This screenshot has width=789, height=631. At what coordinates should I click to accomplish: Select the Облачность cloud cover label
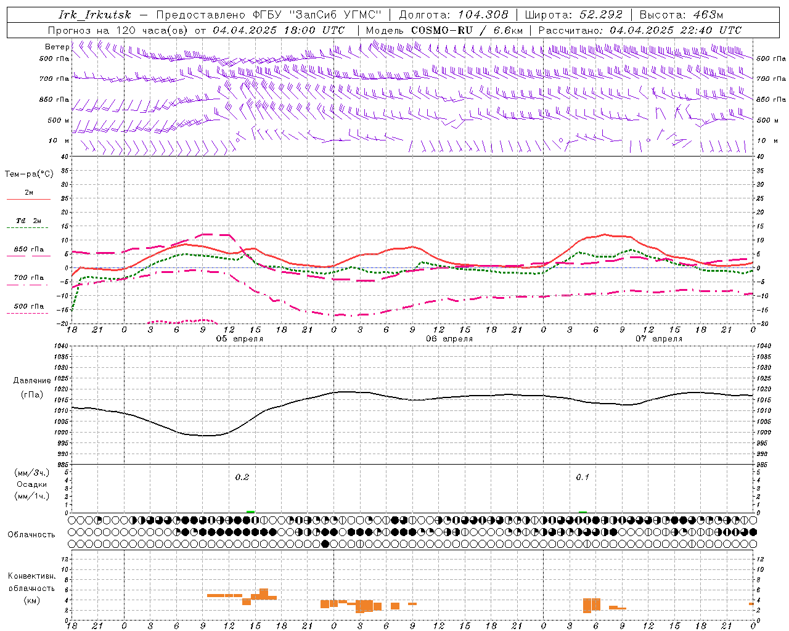[x=31, y=535]
